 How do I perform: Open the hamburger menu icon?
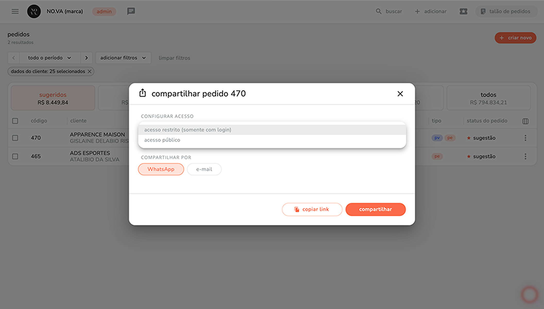click(15, 11)
